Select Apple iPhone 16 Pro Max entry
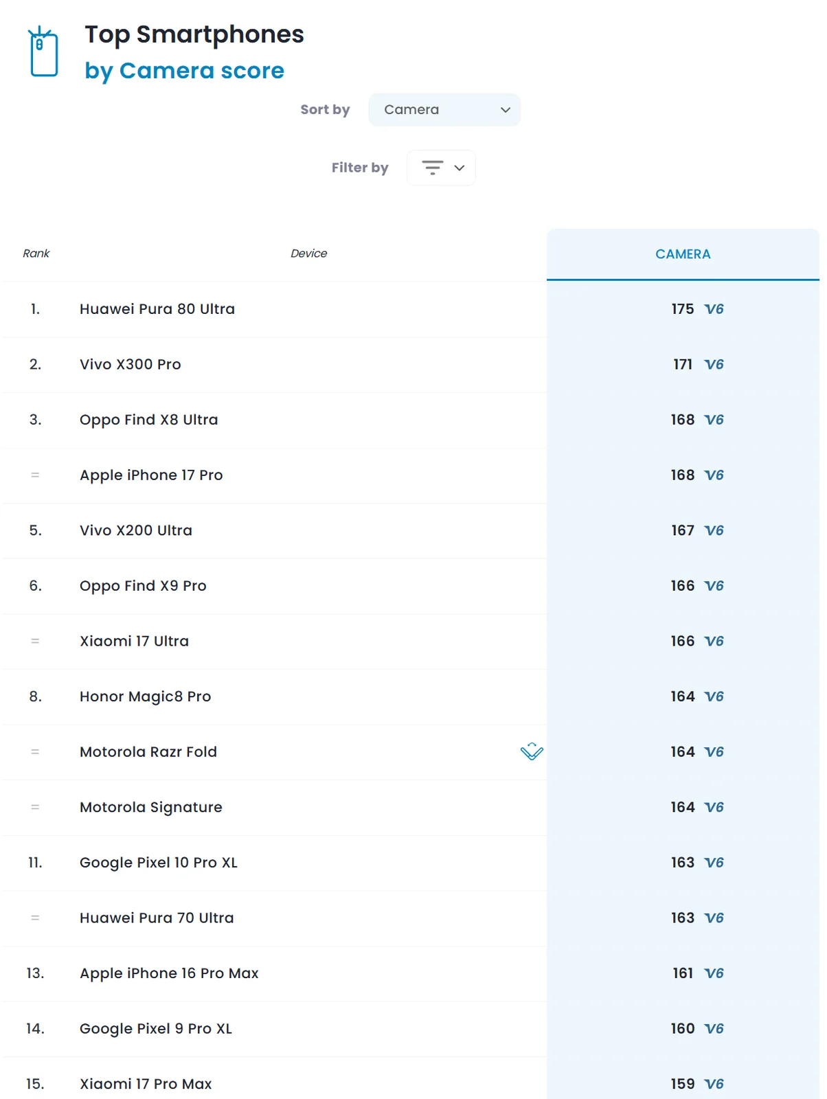This screenshot has height=1099, width=827. click(x=169, y=973)
